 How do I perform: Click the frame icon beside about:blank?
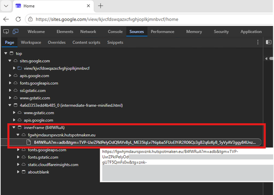pyautogui.click(x=24, y=172)
